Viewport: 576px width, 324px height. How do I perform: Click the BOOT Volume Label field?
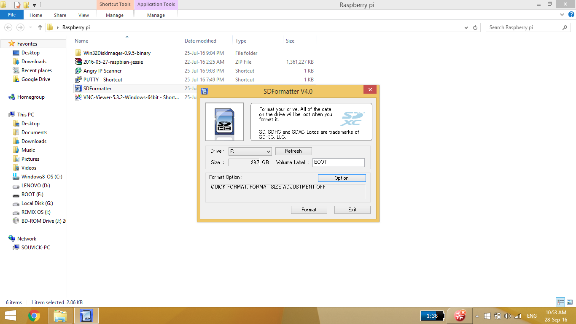pyautogui.click(x=338, y=162)
